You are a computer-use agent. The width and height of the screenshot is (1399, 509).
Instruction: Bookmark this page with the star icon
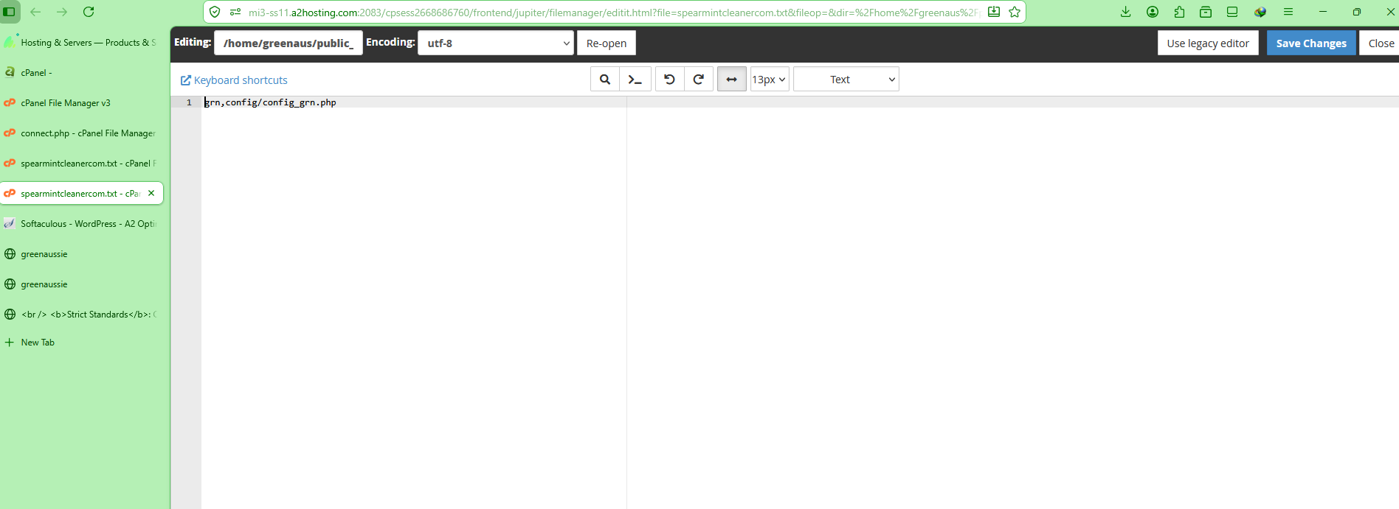(x=1015, y=12)
